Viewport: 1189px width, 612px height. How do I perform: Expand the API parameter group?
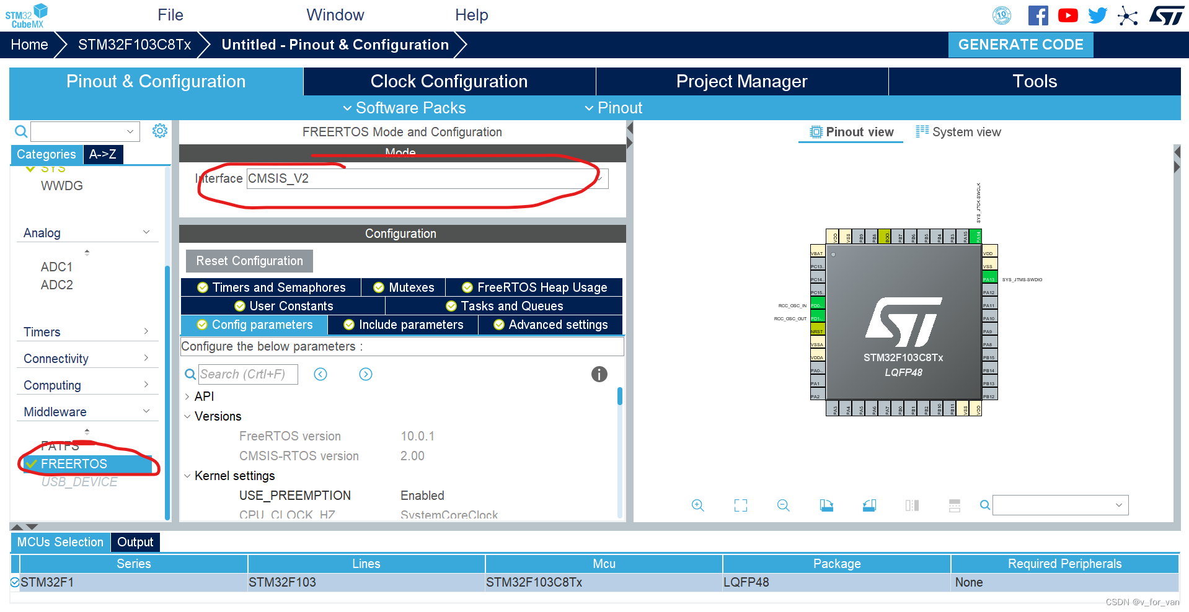tap(187, 396)
